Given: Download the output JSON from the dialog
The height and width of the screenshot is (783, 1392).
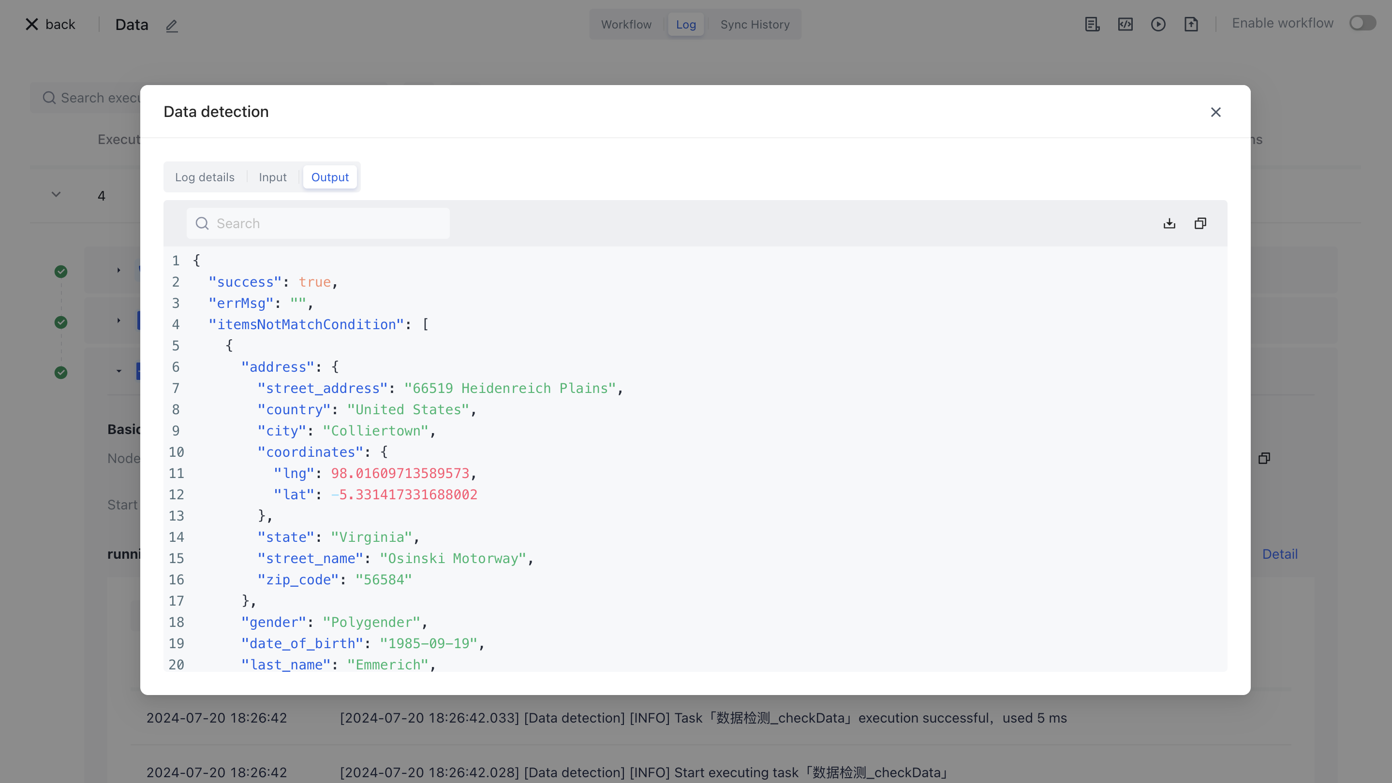Looking at the screenshot, I should coord(1170,223).
